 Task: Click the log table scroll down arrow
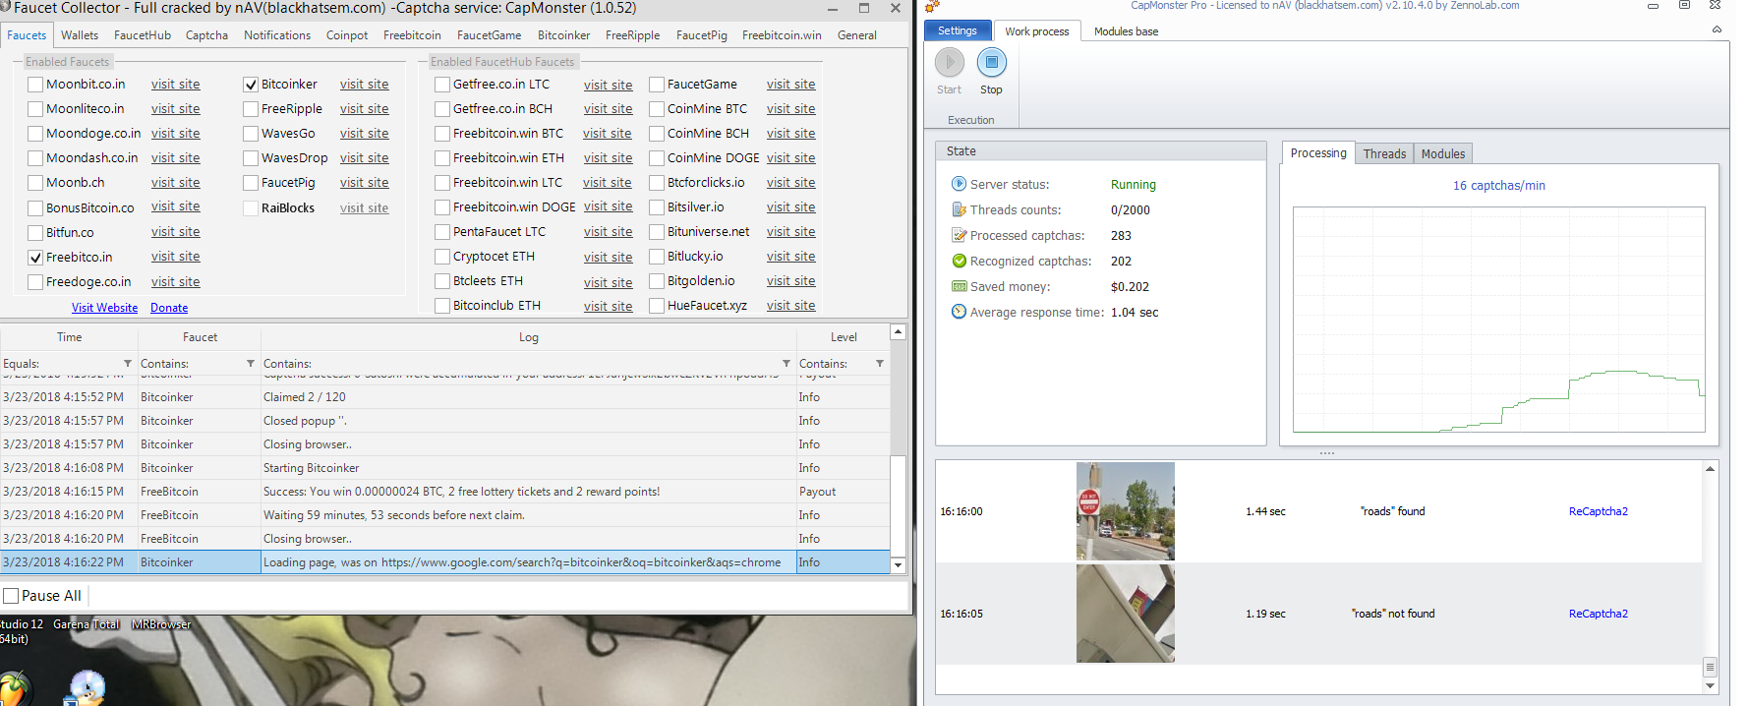pyautogui.click(x=898, y=565)
